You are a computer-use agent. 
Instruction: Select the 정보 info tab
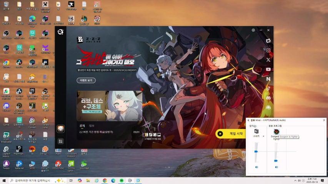[92, 126]
